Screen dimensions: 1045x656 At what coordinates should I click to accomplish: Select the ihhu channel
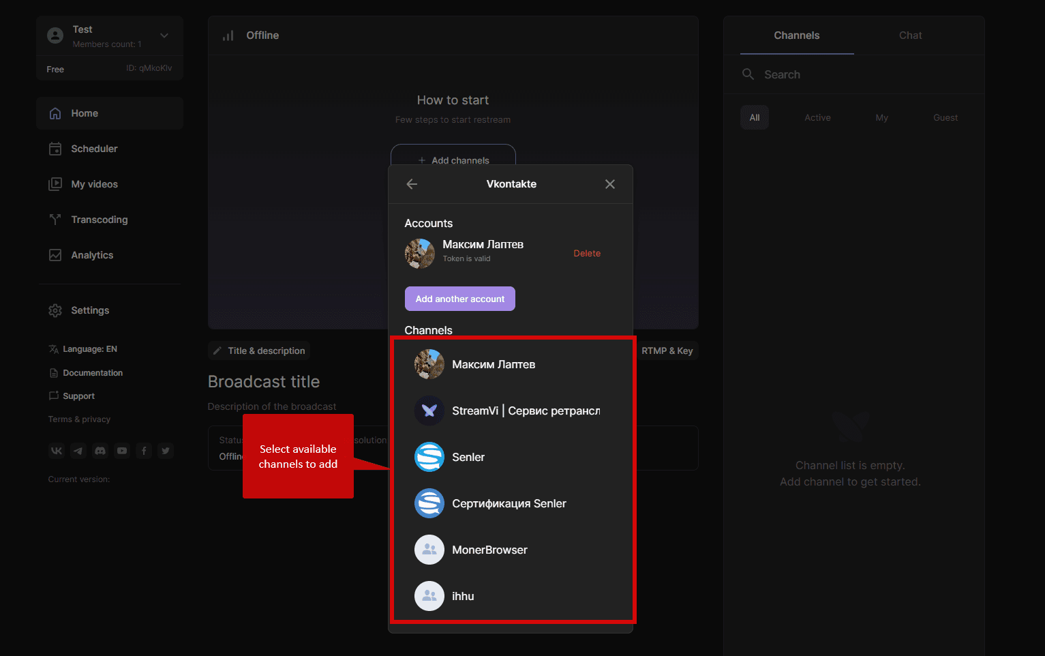click(x=511, y=596)
